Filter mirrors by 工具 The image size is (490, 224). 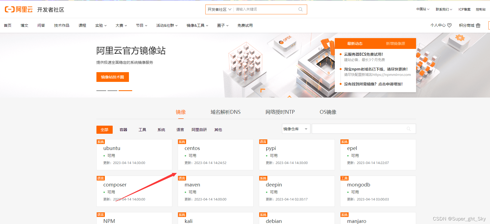pyautogui.click(x=142, y=130)
